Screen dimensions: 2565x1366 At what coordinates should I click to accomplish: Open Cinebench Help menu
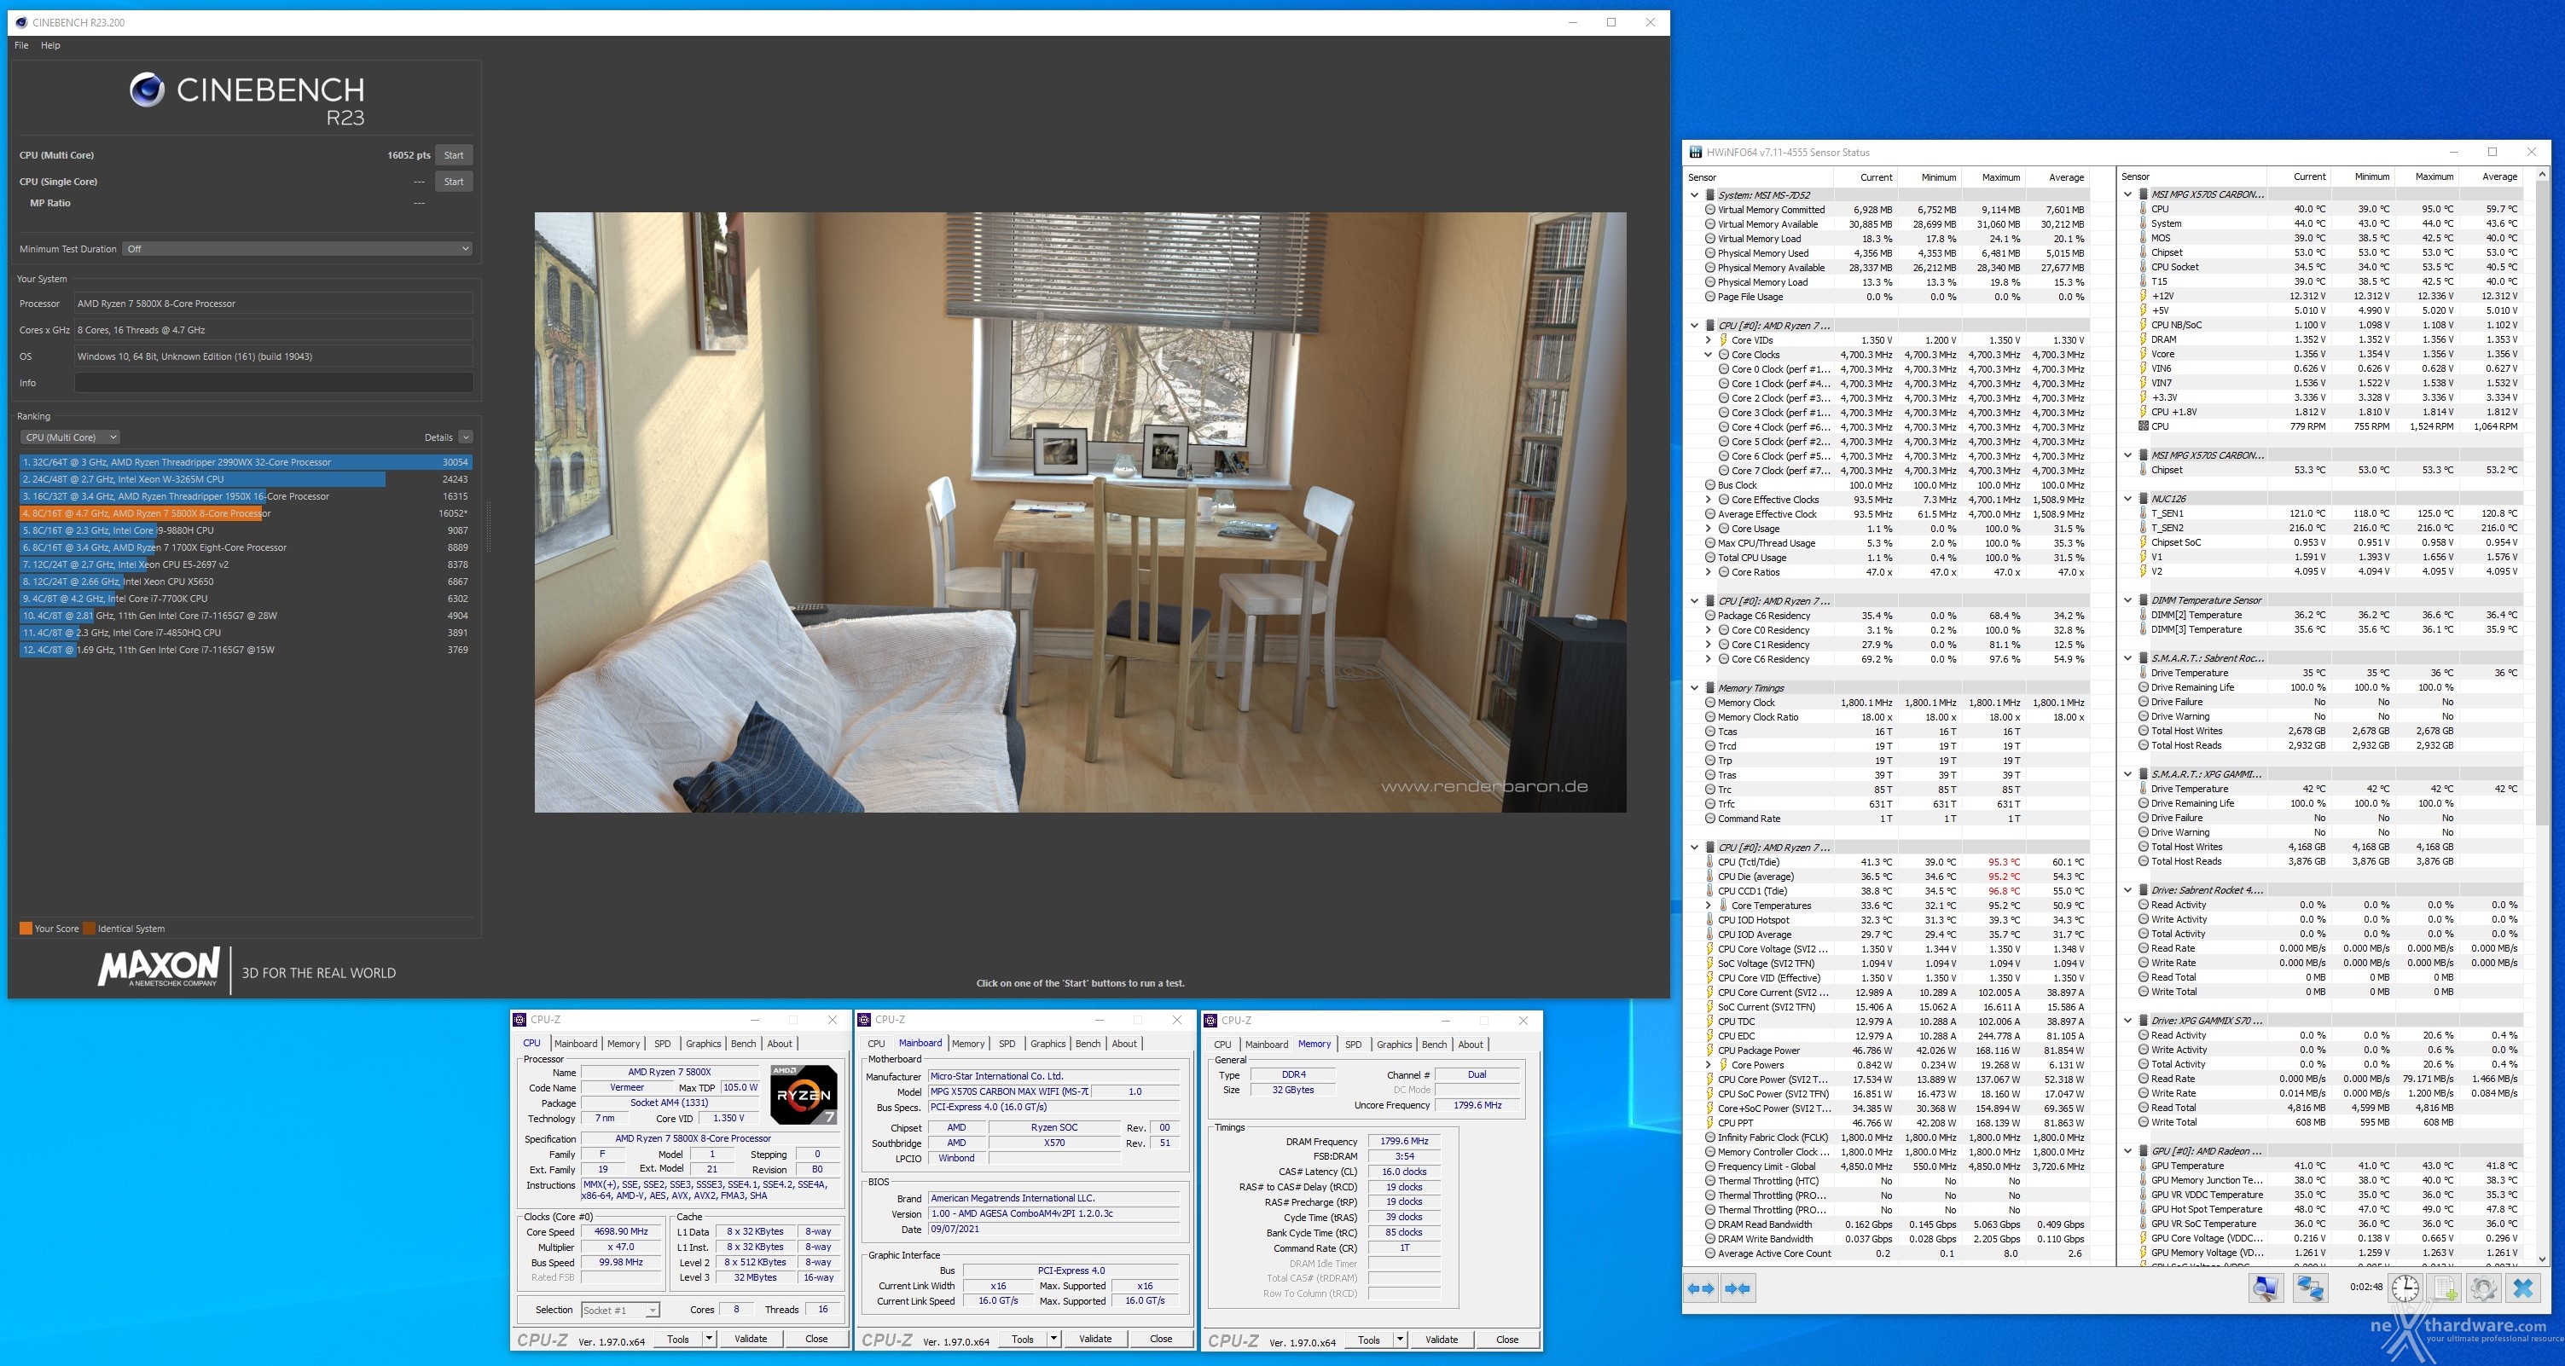pos(49,46)
